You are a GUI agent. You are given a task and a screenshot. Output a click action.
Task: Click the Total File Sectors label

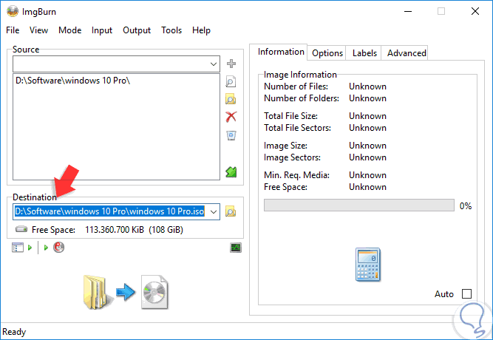[x=297, y=128]
